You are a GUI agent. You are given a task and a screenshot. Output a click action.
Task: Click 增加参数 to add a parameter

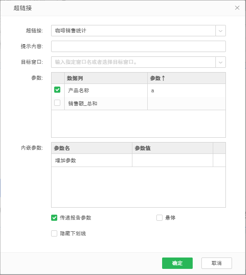(66, 160)
